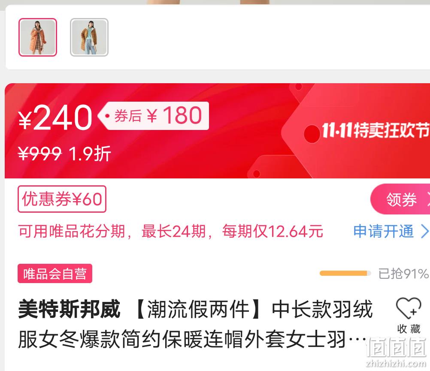
Task: Open the 唯品花分期 installment info text
Action: tap(170, 231)
